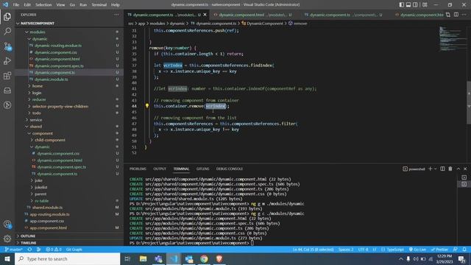Kill terminal trash icon
471x265 pixels.
(450, 169)
